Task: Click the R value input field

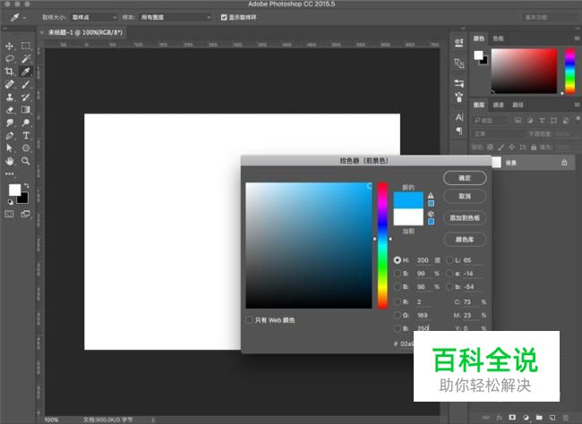Action: [425, 301]
